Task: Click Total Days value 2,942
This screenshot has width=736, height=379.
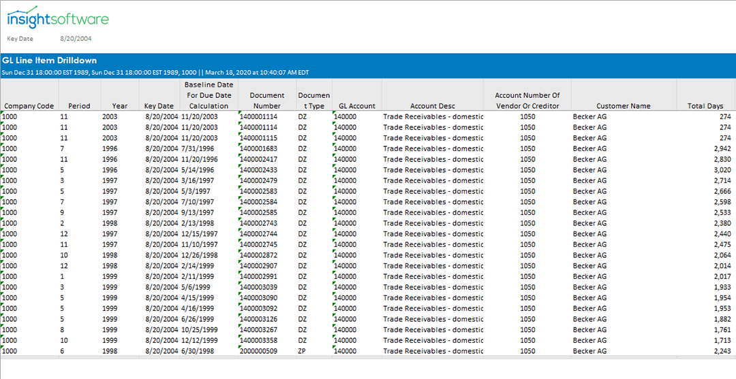Action: coord(722,148)
